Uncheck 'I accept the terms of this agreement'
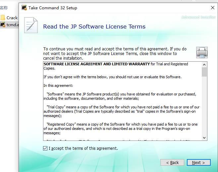 pyautogui.click(x=45, y=148)
